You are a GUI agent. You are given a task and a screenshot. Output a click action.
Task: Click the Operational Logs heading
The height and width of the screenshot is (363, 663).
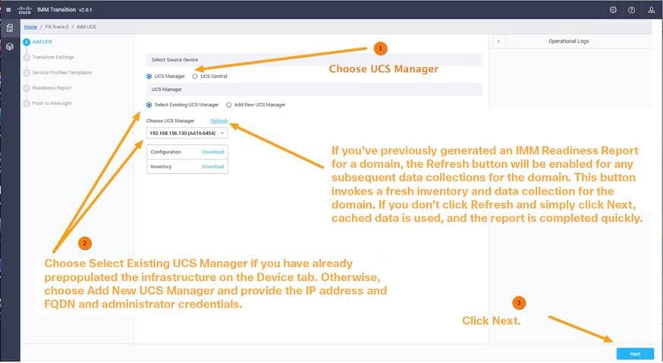[x=568, y=42]
